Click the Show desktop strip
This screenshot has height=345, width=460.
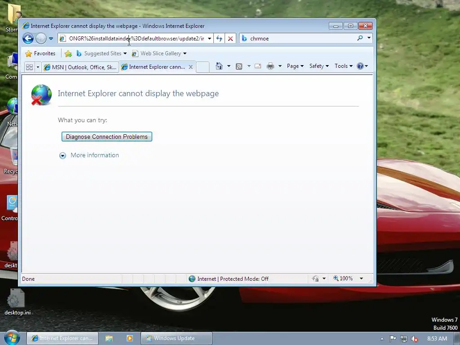(x=457, y=339)
